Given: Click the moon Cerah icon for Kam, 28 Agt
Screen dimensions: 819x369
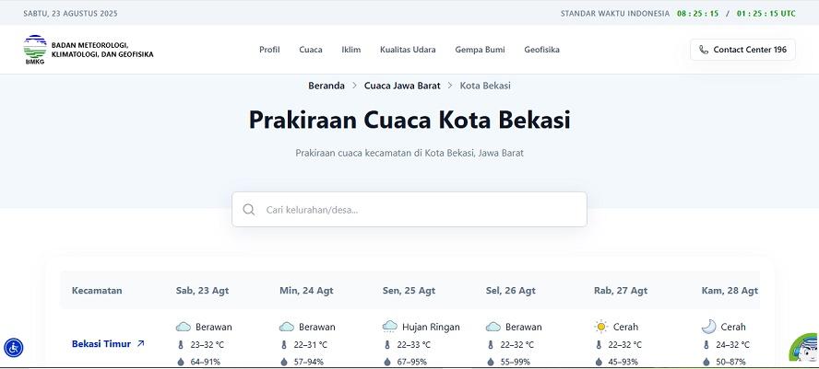Looking at the screenshot, I should pos(708,327).
